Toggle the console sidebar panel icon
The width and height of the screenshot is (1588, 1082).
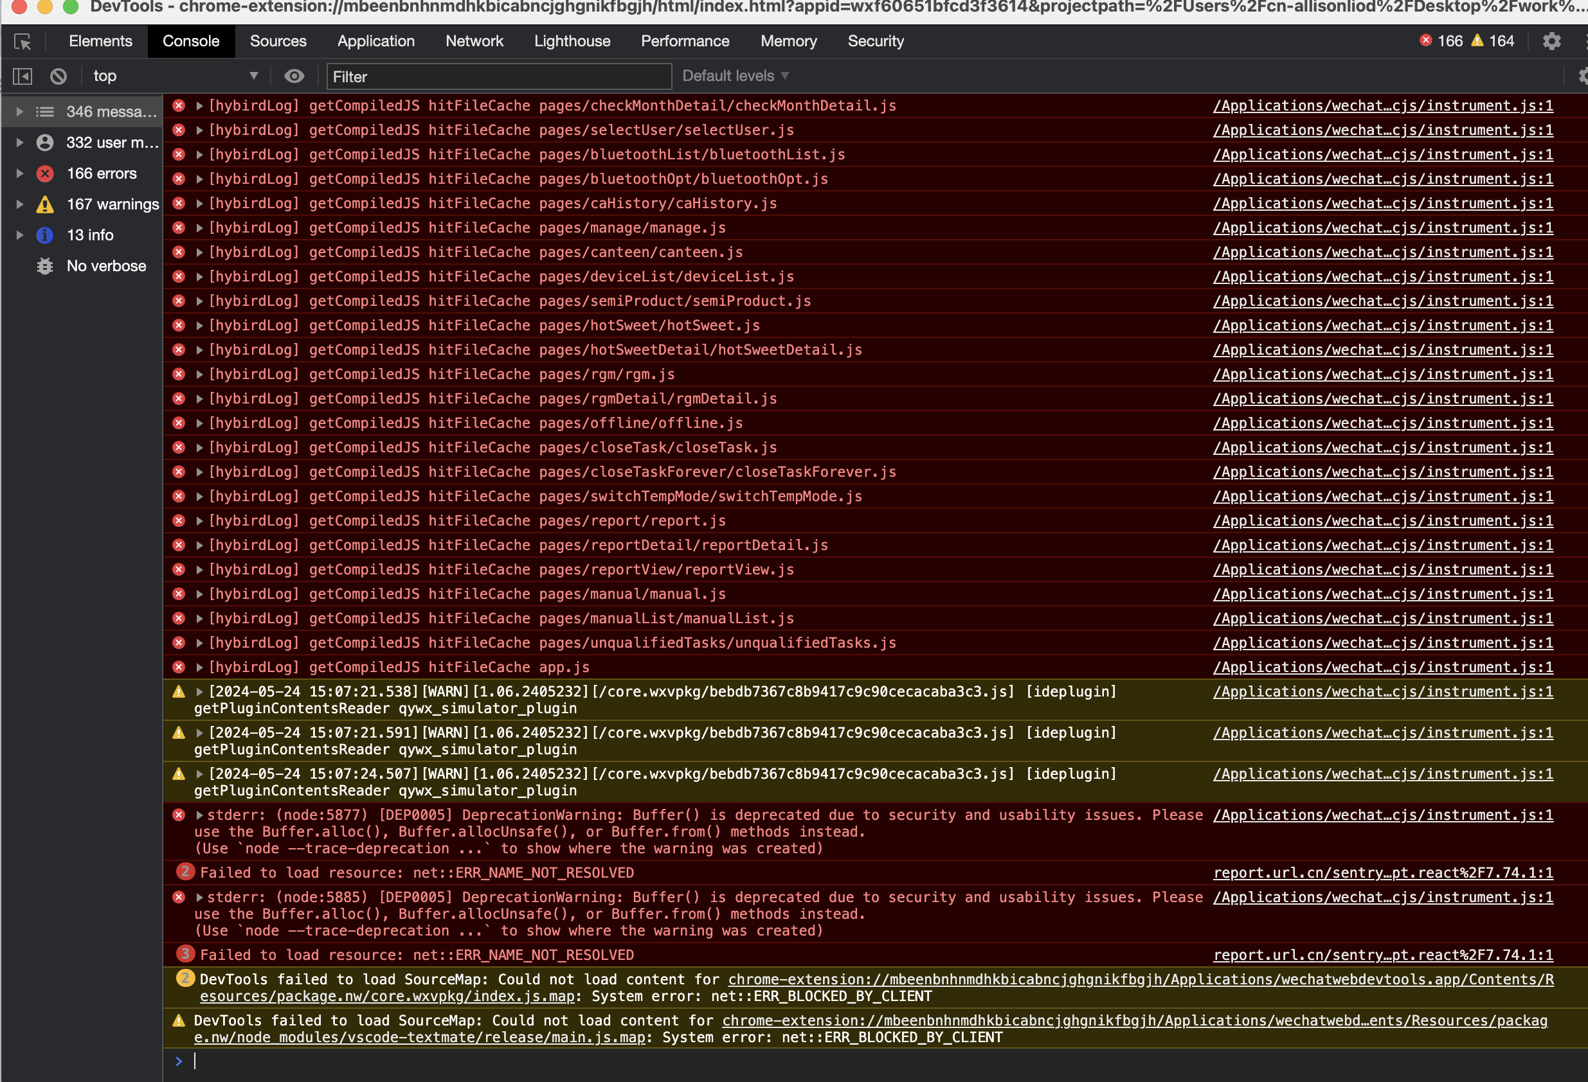[23, 76]
